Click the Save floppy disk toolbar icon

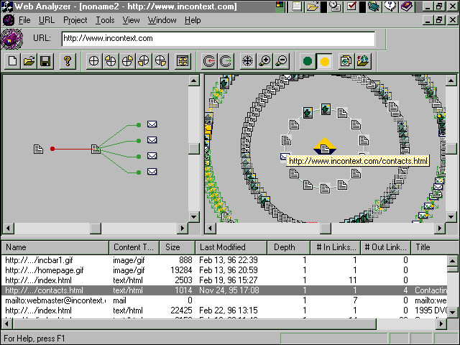[x=45, y=61]
